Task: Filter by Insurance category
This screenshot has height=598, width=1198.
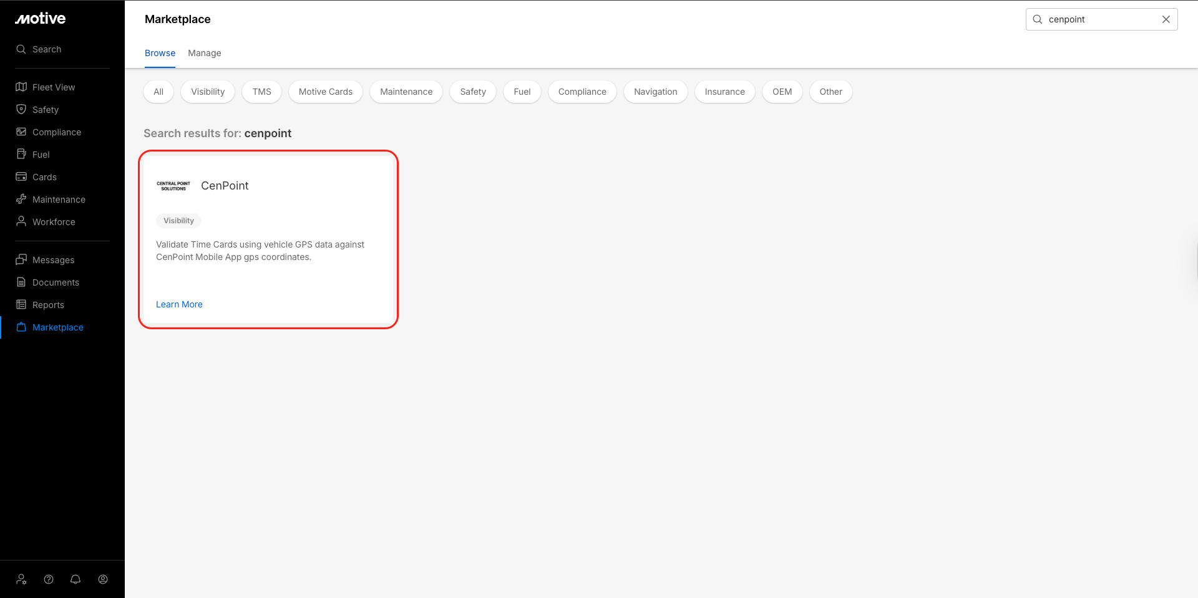Action: pyautogui.click(x=725, y=92)
